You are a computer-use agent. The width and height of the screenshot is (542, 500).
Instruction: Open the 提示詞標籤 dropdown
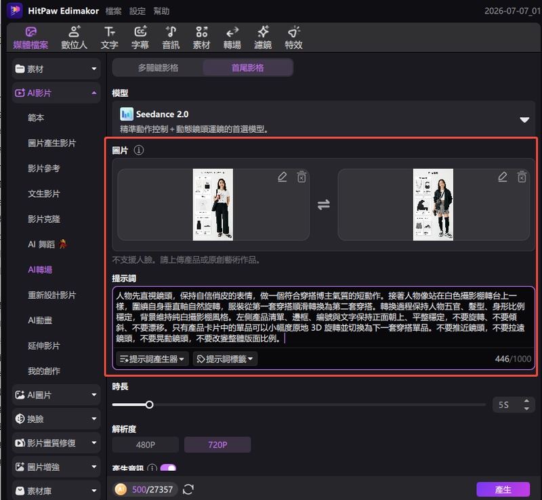point(225,359)
